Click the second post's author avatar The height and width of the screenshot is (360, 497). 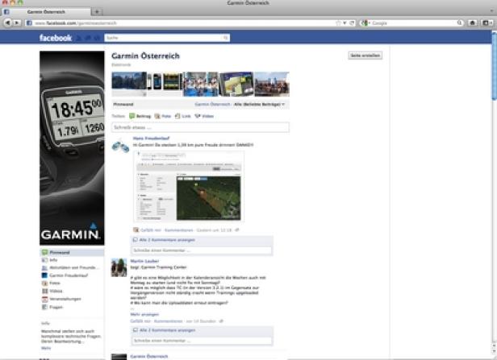click(x=119, y=267)
